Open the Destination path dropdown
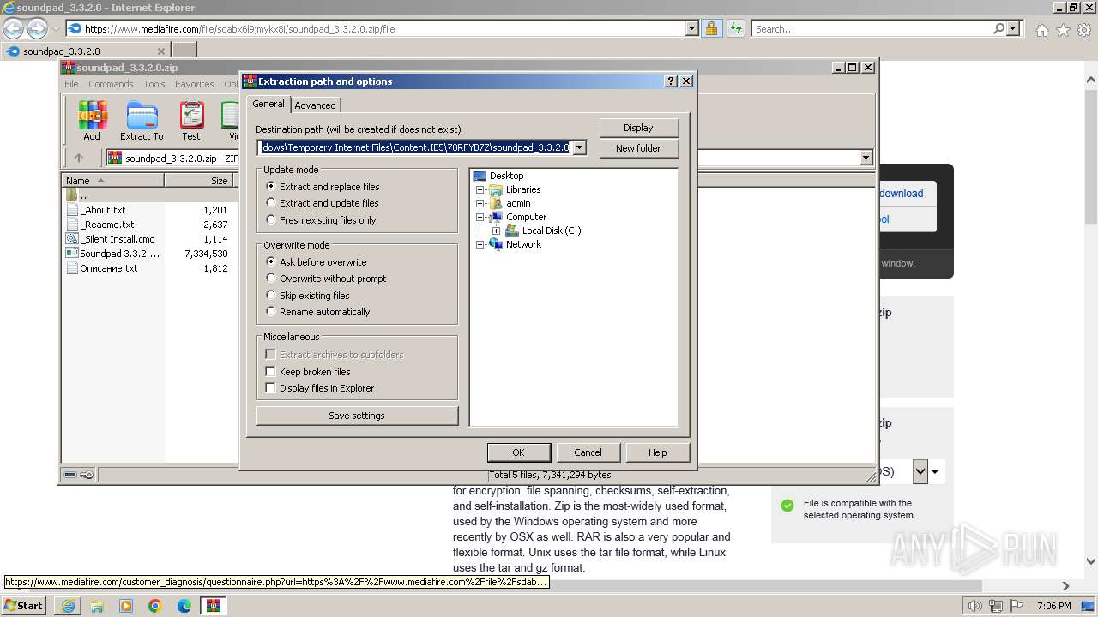Viewport: 1098px width, 617px height. (x=579, y=147)
